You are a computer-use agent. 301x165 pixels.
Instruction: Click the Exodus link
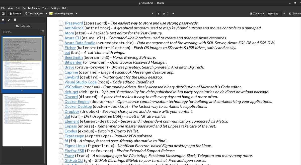(71, 131)
